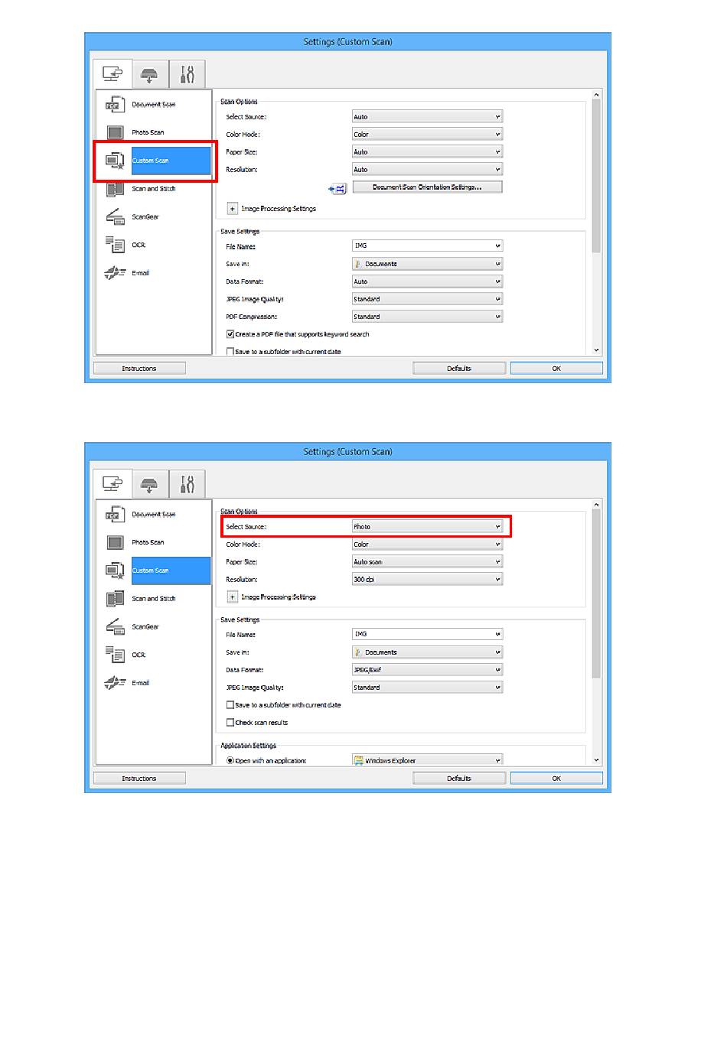This screenshot has width=727, height=1047.
Task: Open Data Format dropdown showing Auto
Action: pyautogui.click(x=427, y=281)
